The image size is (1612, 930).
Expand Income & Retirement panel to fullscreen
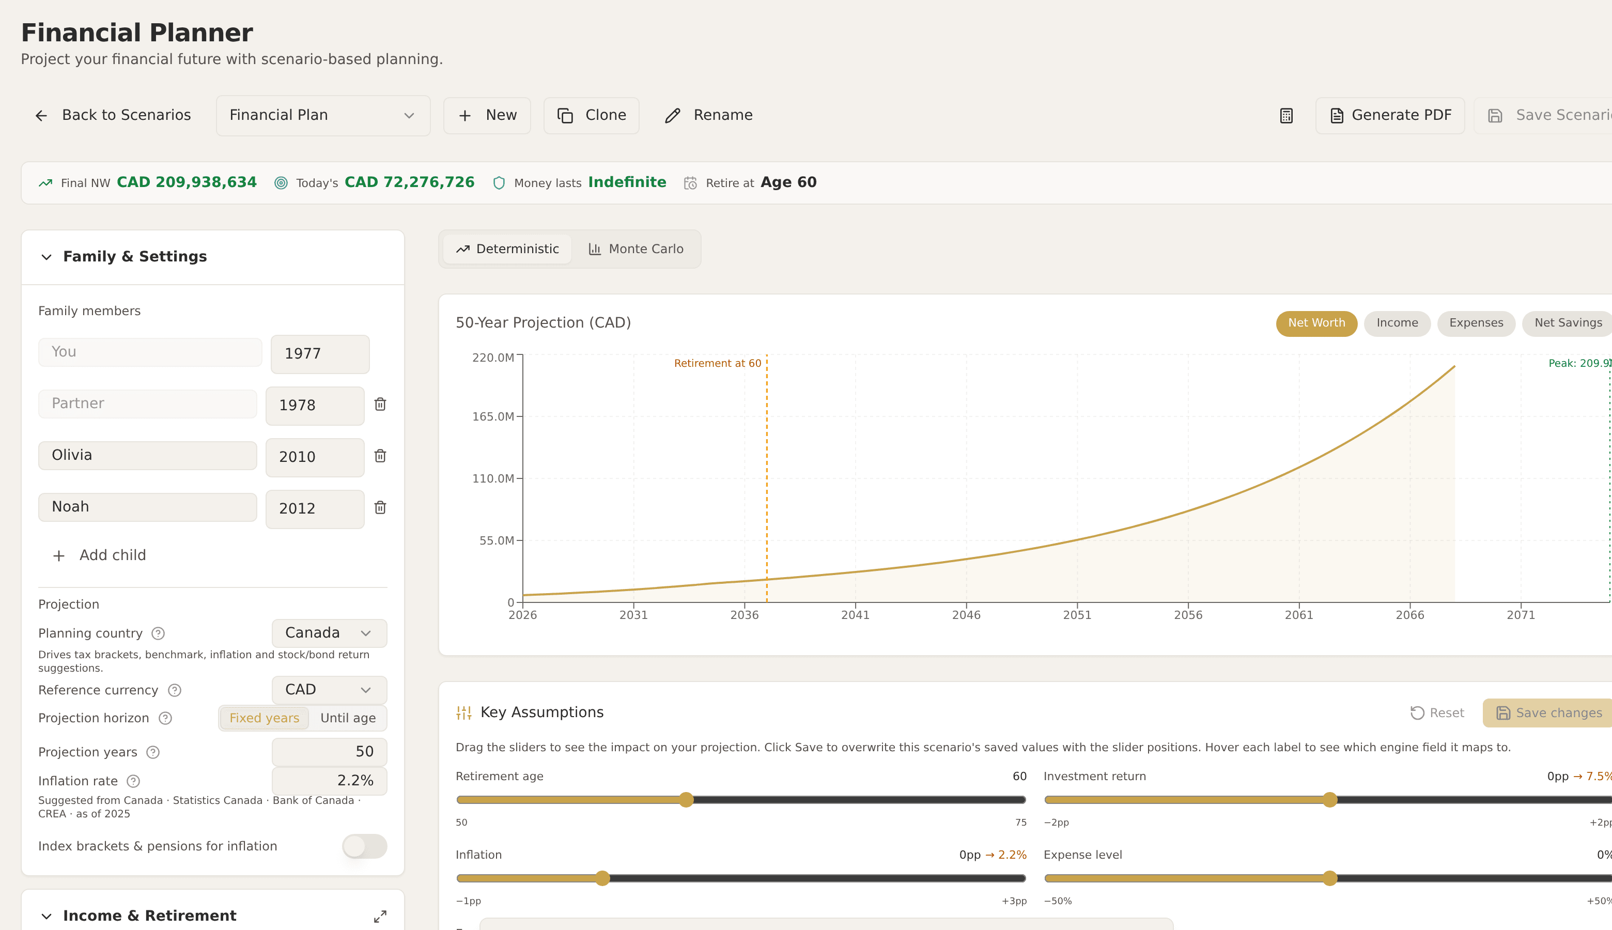[380, 916]
